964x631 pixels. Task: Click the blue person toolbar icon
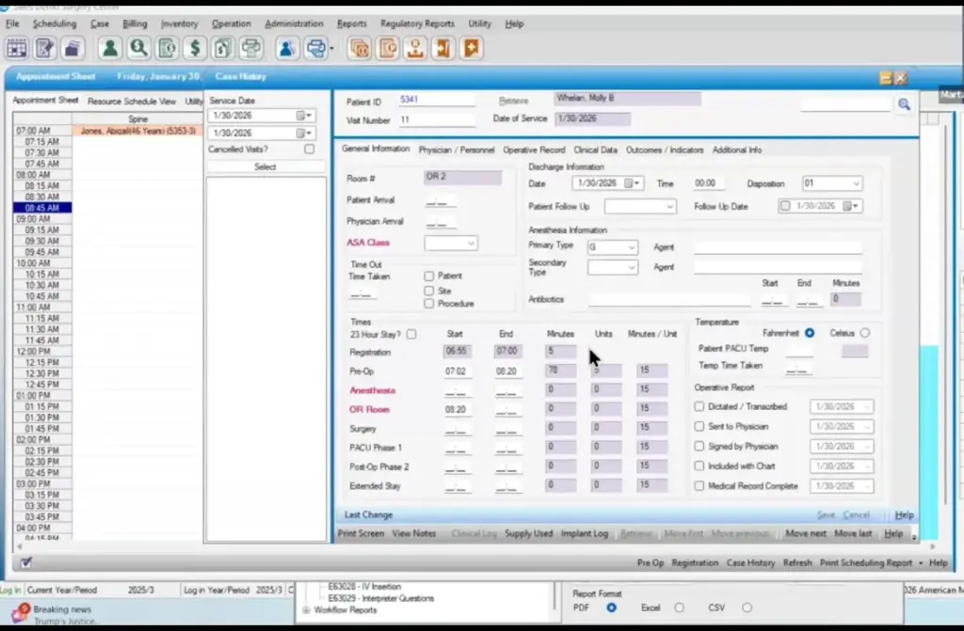[x=286, y=48]
